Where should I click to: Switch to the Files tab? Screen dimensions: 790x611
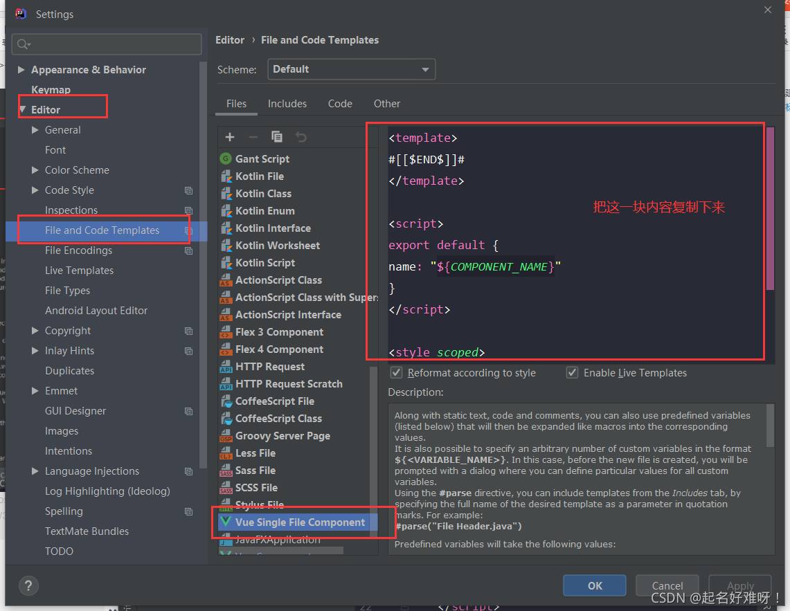tap(236, 104)
